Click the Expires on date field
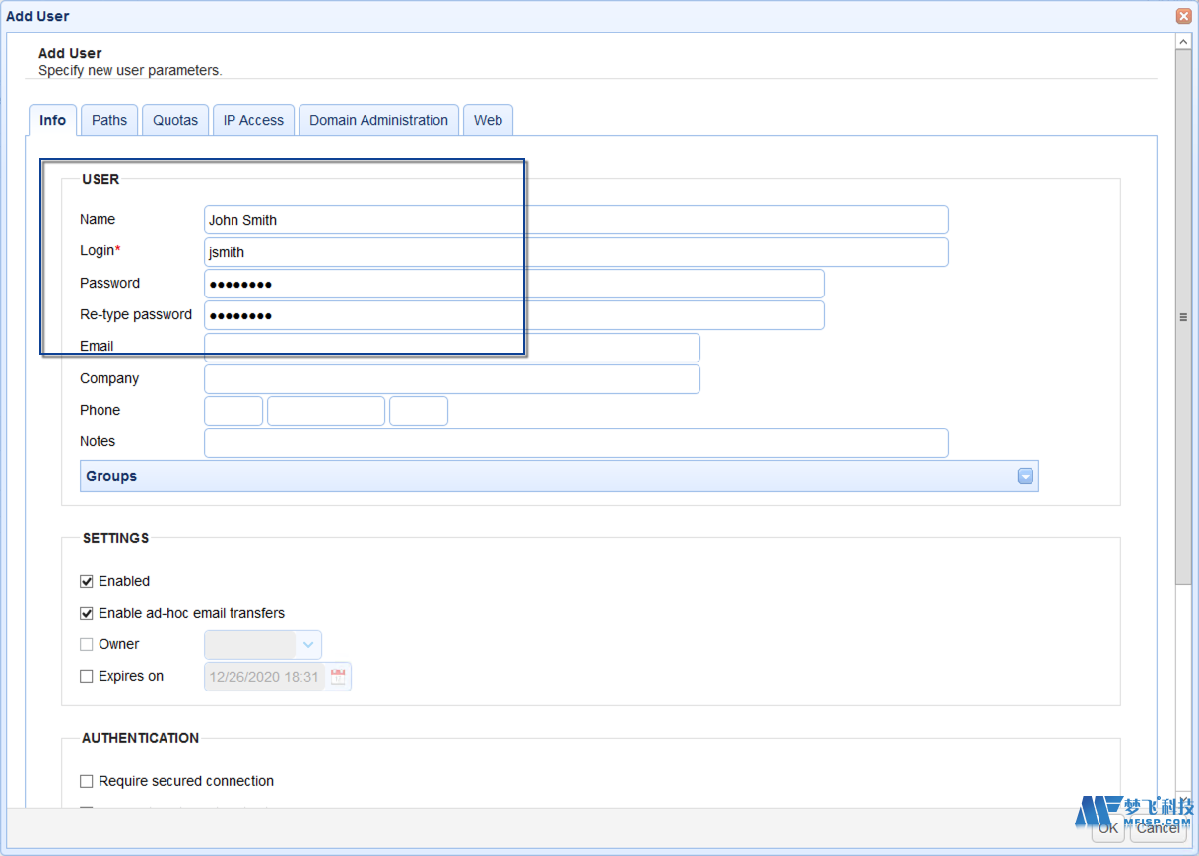Viewport: 1199px width, 856px height. [x=265, y=677]
